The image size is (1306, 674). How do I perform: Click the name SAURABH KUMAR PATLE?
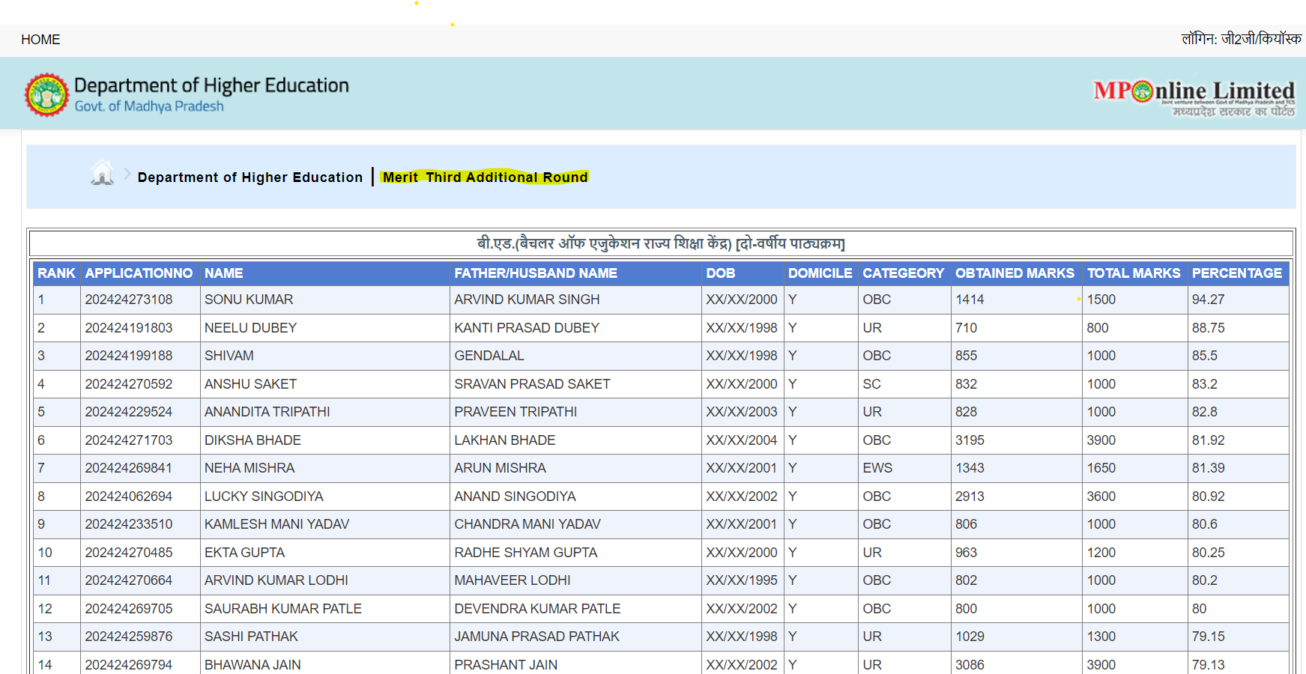(x=283, y=609)
